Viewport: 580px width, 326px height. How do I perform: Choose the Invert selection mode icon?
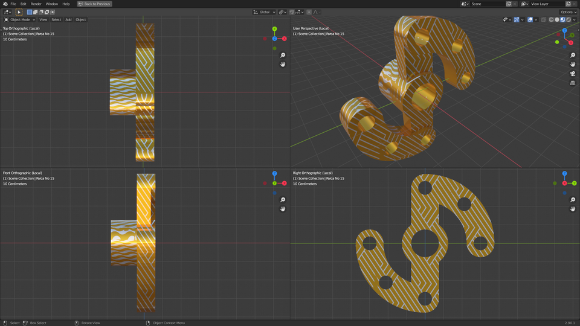click(47, 12)
